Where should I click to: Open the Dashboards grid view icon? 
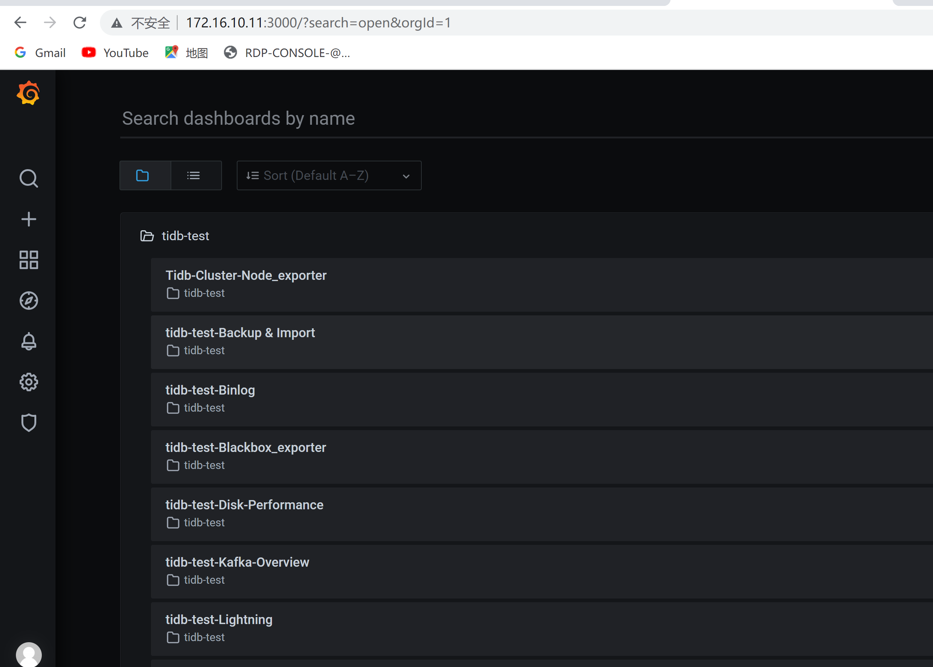point(29,260)
